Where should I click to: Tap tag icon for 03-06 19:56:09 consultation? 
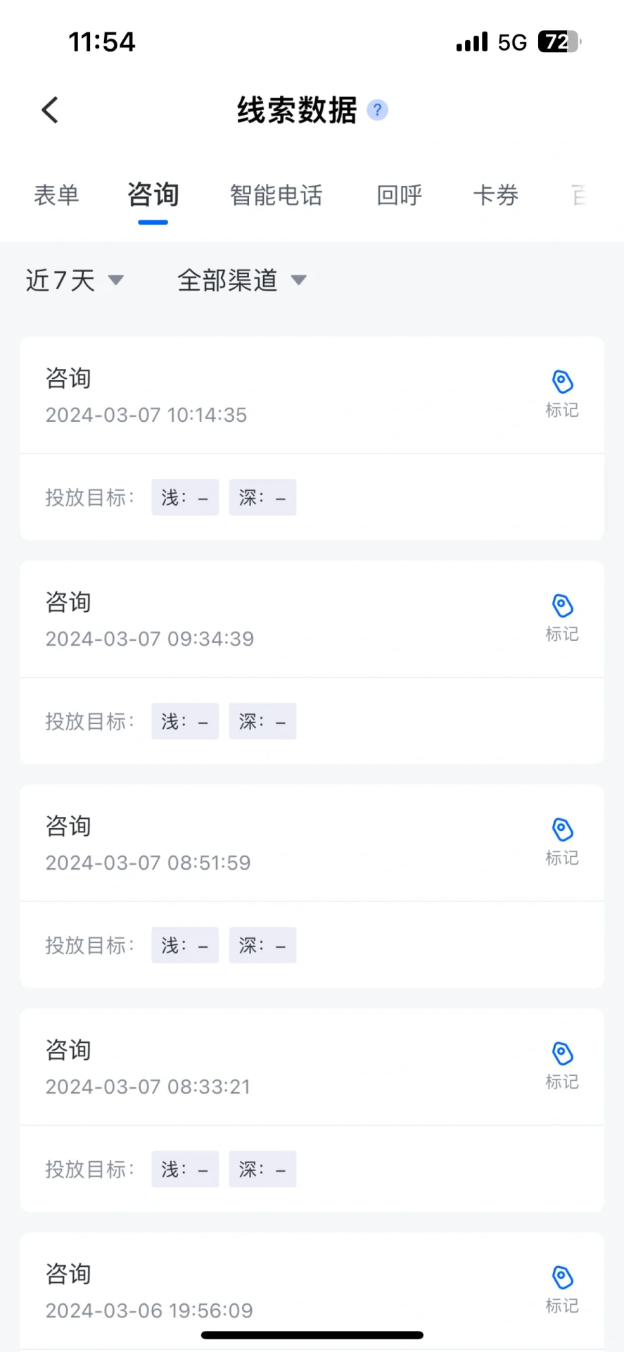[562, 1278]
